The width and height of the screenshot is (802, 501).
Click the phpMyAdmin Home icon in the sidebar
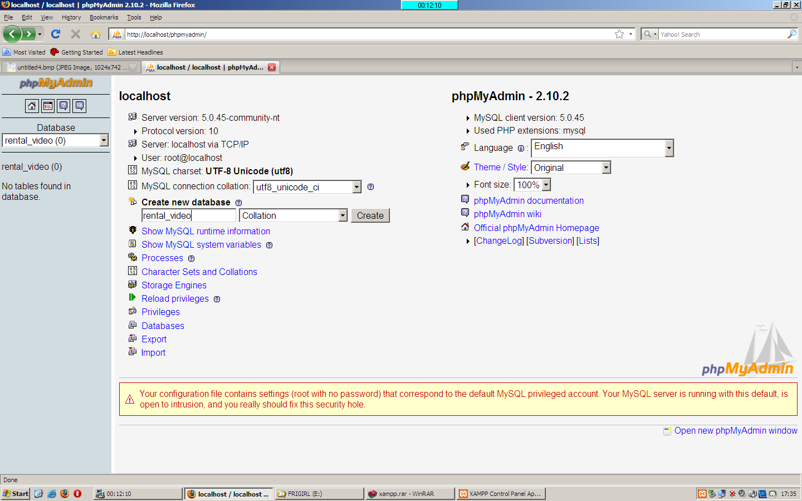(32, 106)
